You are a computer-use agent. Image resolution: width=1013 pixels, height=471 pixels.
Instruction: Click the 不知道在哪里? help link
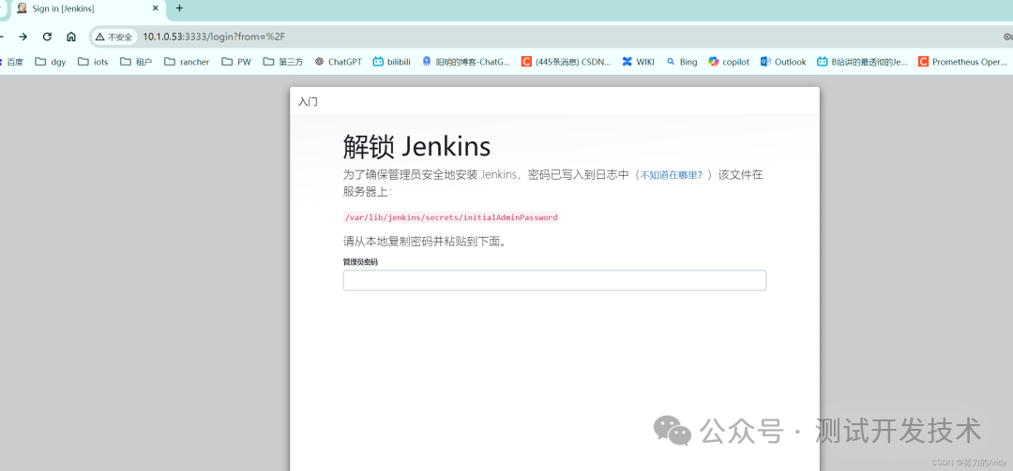(671, 175)
